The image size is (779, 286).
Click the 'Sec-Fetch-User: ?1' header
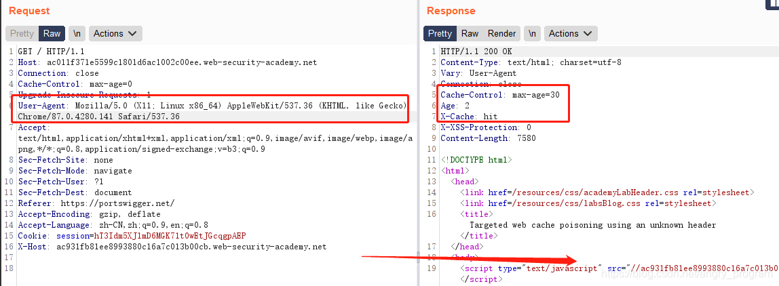[x=60, y=182]
